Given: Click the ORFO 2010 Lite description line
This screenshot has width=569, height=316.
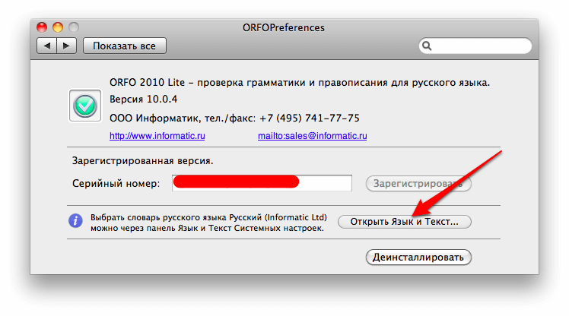Looking at the screenshot, I should (x=300, y=83).
